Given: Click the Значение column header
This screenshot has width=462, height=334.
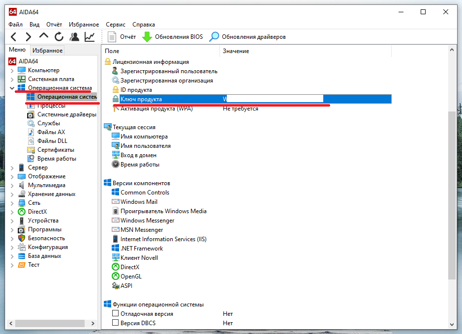Looking at the screenshot, I should 306,51.
